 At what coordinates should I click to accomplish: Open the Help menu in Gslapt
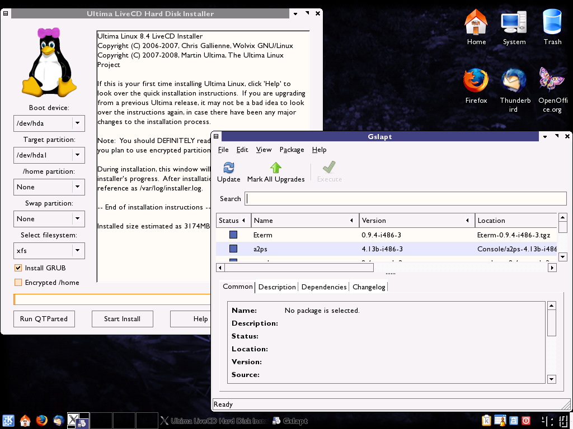319,150
